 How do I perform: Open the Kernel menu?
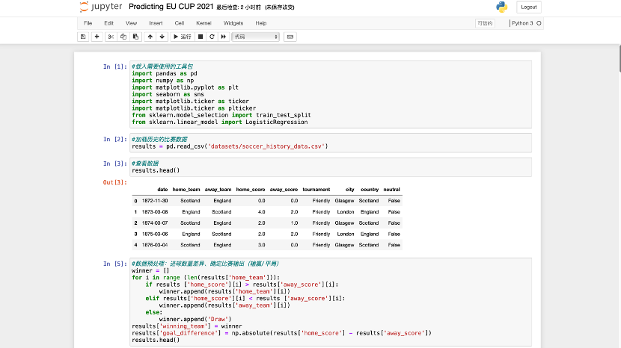coord(204,23)
